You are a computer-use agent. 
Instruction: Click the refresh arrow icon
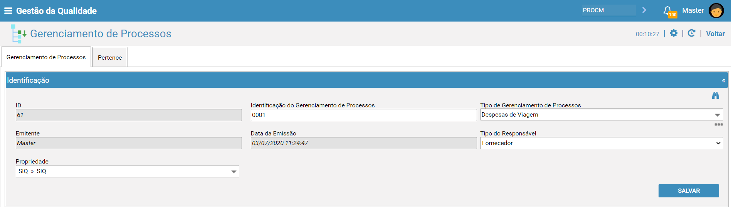pyautogui.click(x=692, y=33)
